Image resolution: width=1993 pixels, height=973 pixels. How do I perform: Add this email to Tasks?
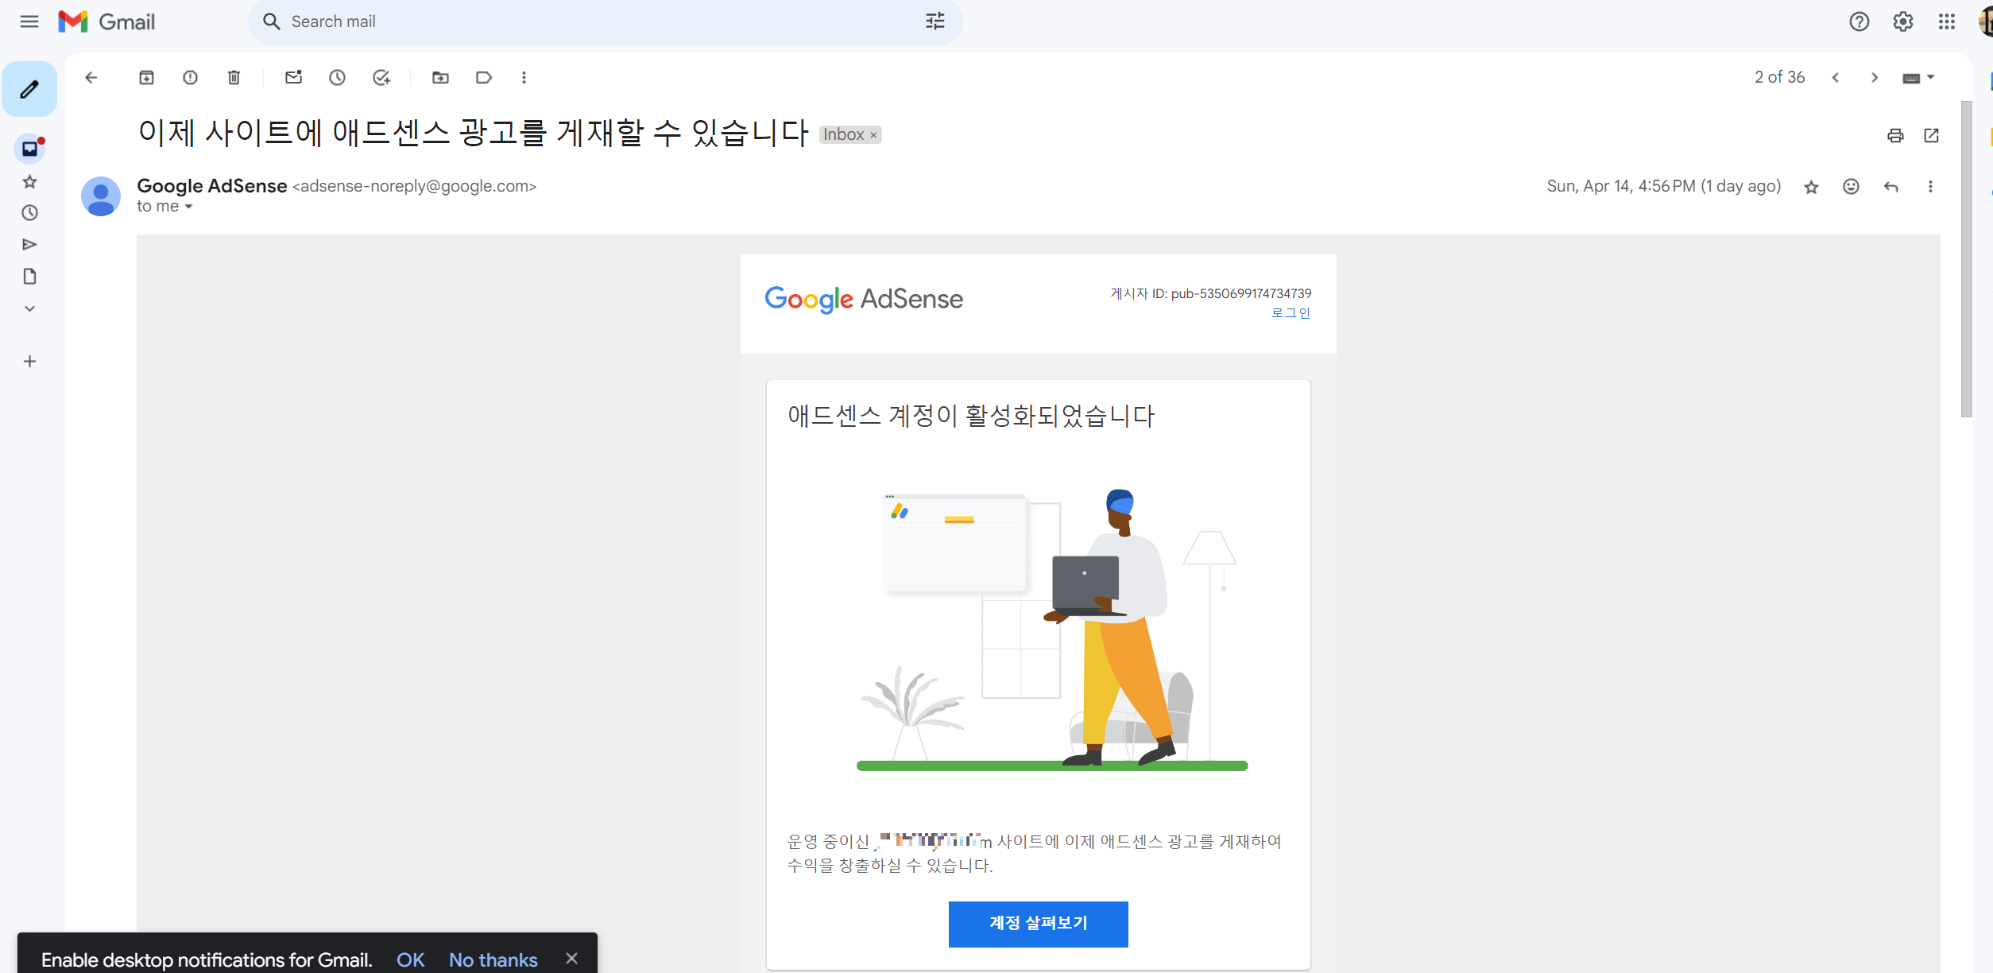(381, 77)
